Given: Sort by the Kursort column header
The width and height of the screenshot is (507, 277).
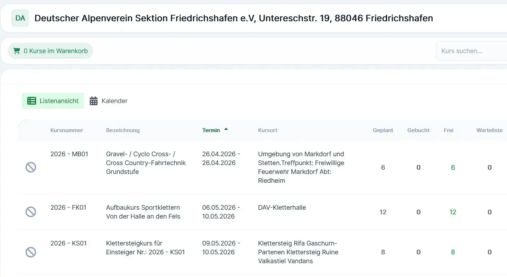Looking at the screenshot, I should (x=267, y=130).
